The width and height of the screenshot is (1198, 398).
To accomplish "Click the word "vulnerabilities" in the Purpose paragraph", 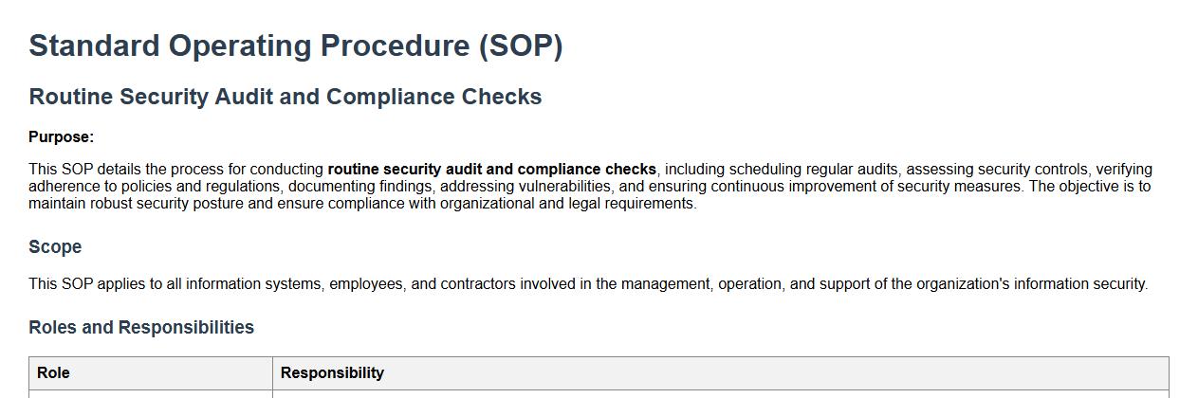I will click(x=562, y=187).
